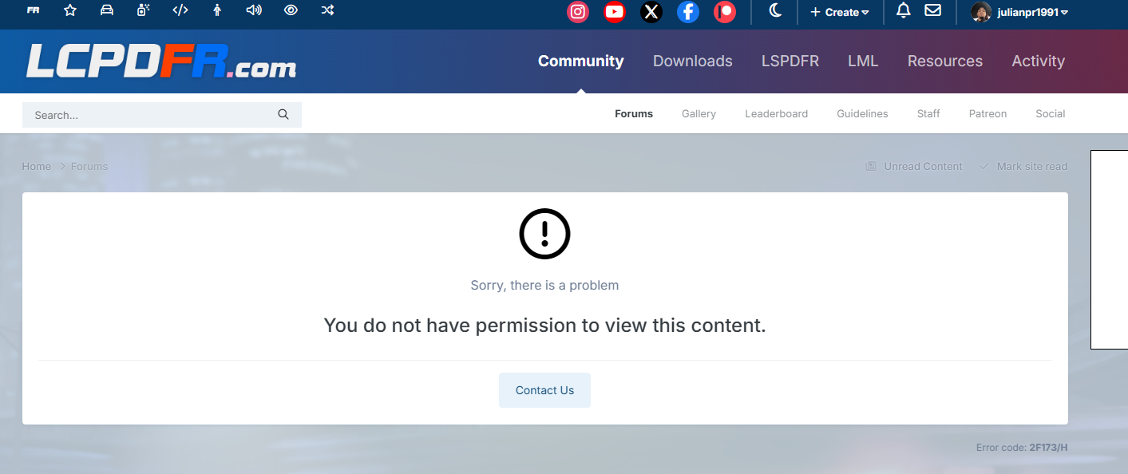Select the Downloads main tab
Screen dimensions: 1128x474
point(693,61)
